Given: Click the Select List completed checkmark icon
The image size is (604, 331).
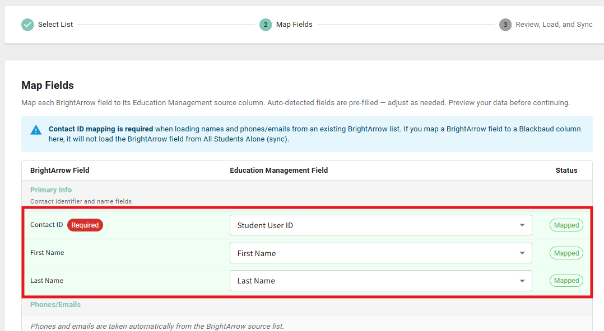Looking at the screenshot, I should (x=27, y=25).
